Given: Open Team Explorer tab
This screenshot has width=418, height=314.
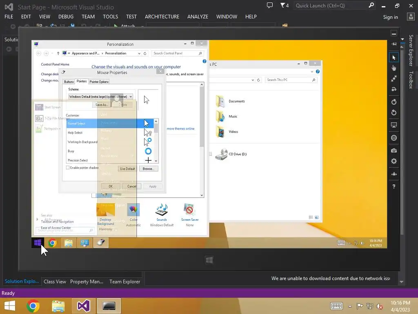Looking at the screenshot, I should click(x=125, y=282).
